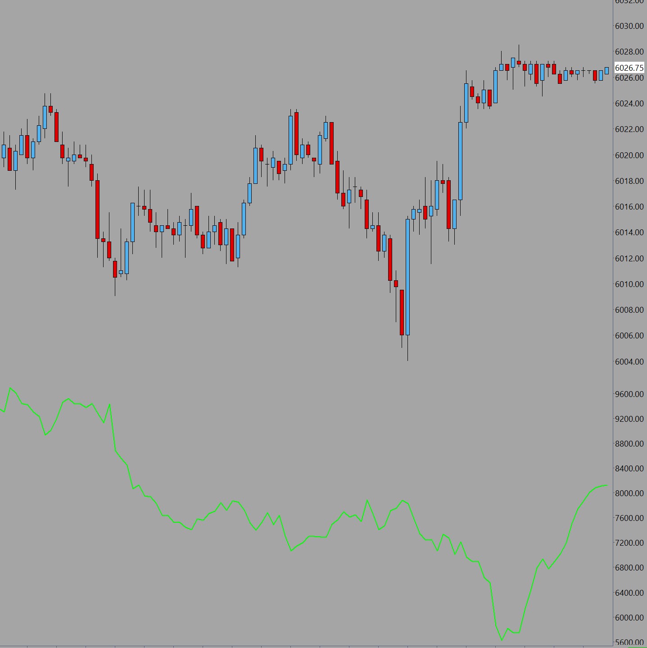The width and height of the screenshot is (647, 648).
Task: Click the 6020.00 price axis label
Action: [629, 155]
